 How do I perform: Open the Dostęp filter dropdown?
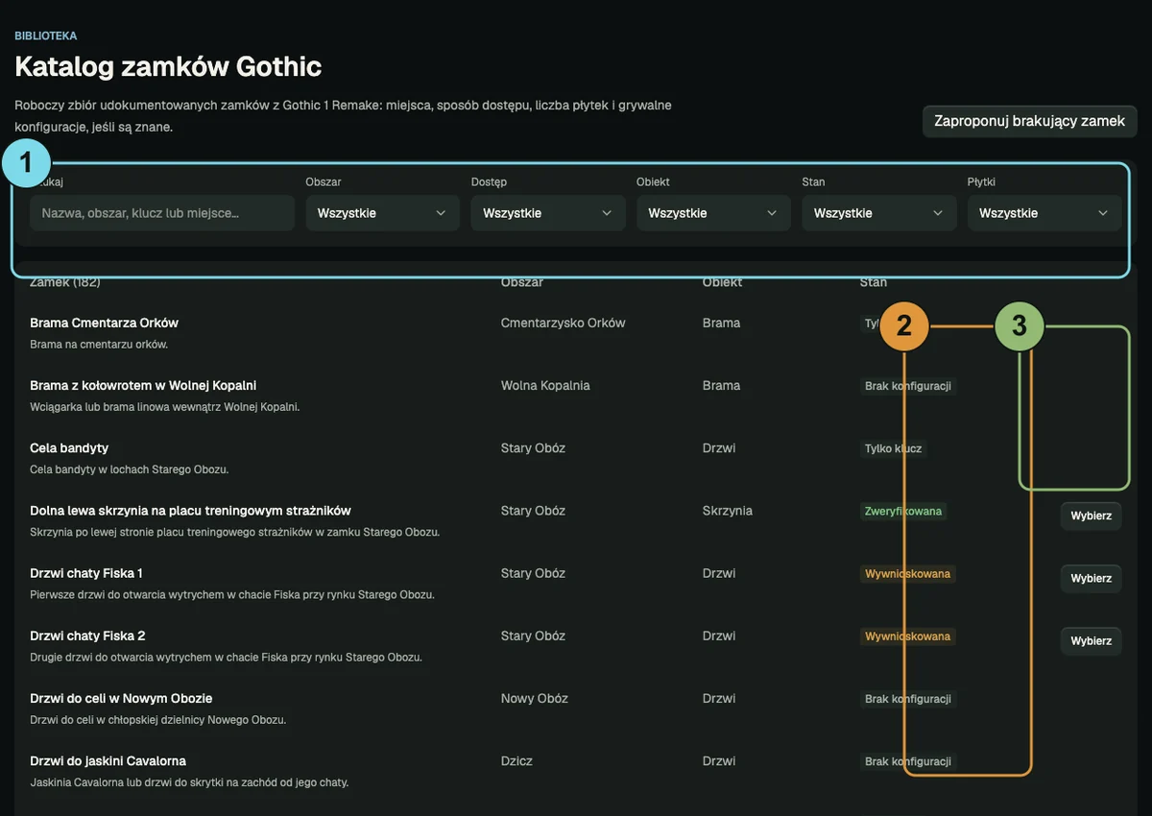548,213
